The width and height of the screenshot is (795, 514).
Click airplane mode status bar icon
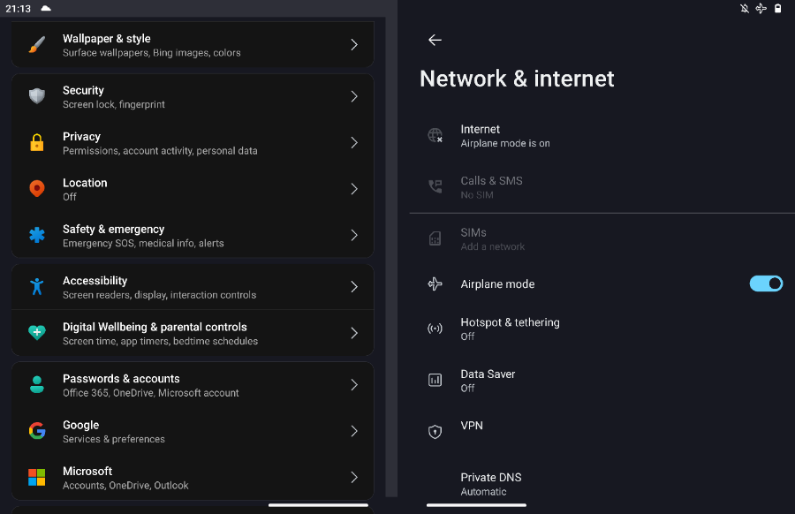coord(761,8)
